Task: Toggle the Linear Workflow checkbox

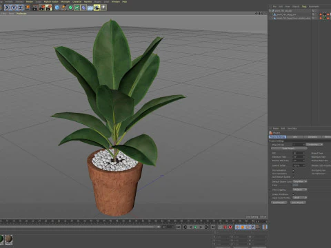Action: tap(294, 194)
